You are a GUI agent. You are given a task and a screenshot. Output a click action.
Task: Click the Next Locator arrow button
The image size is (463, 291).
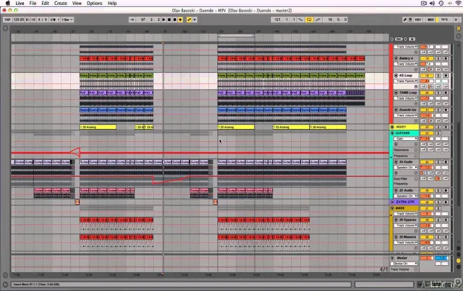[x=405, y=39]
